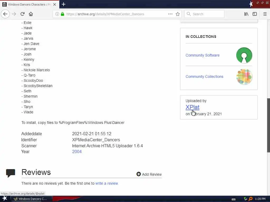Screen dimensions: 270x202
Task: Bookmark this page with the star
Action: (x=178, y=14)
